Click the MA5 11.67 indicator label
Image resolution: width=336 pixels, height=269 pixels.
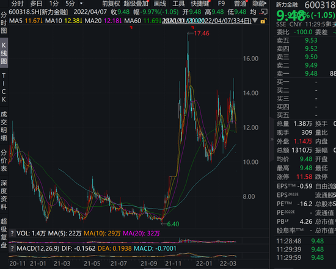[26, 21]
